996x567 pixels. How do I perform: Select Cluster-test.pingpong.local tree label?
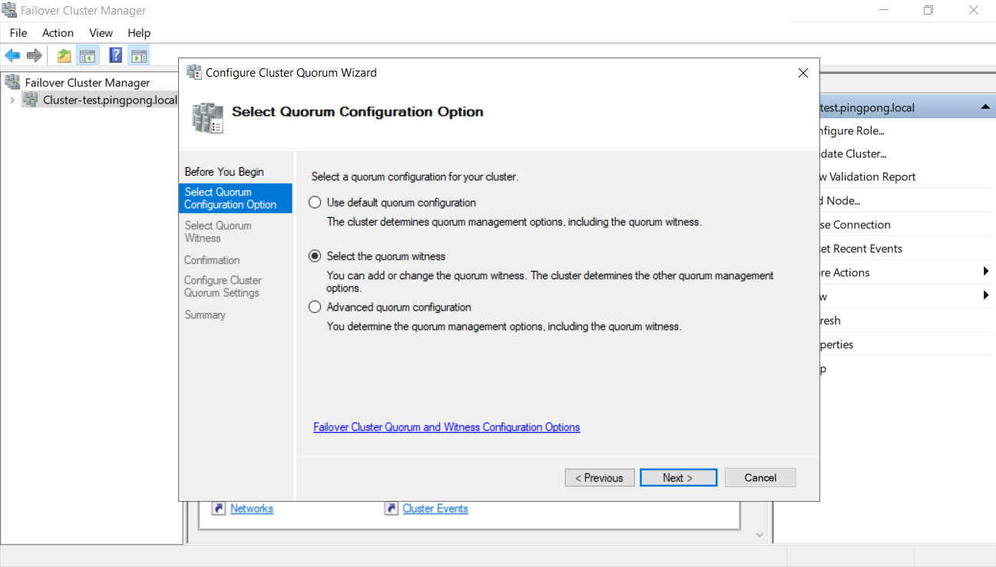110,100
